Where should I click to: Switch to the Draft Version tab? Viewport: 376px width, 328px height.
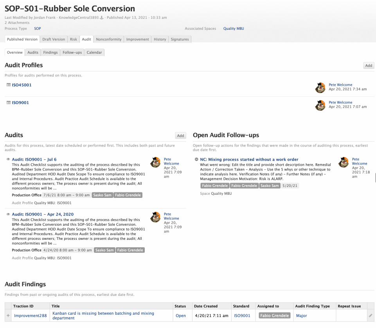(54, 39)
